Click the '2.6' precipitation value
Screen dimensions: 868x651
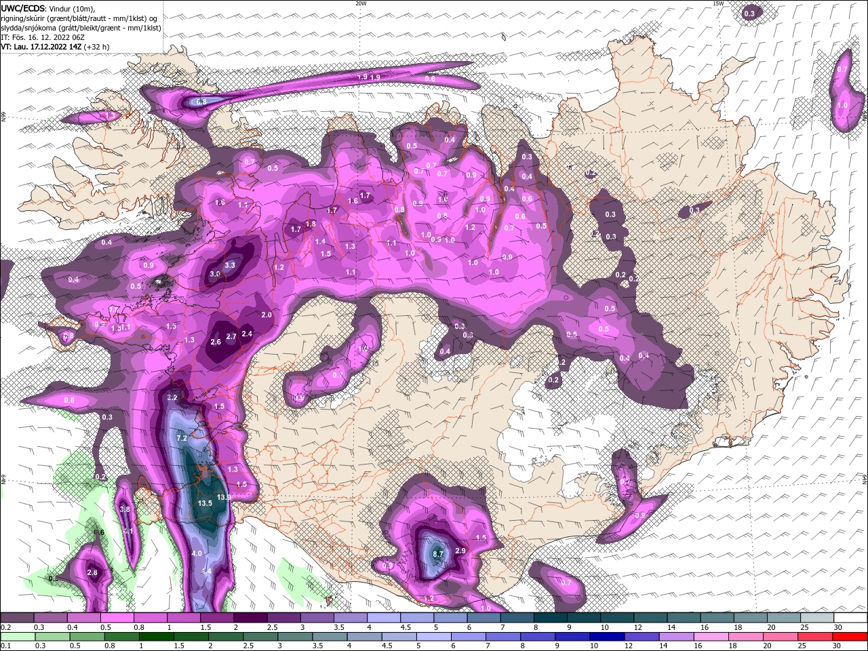[216, 342]
